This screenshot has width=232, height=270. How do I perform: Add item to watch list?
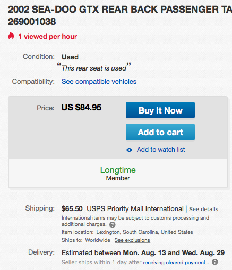click(161, 150)
